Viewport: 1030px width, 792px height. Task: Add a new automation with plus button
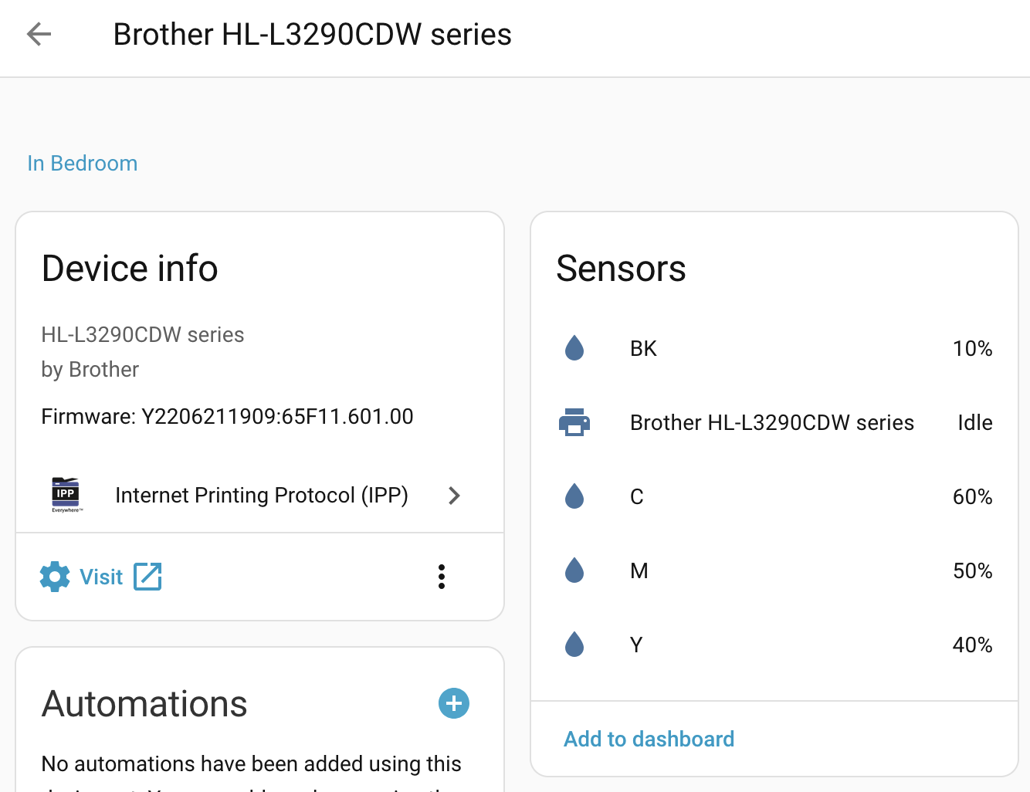click(x=454, y=703)
